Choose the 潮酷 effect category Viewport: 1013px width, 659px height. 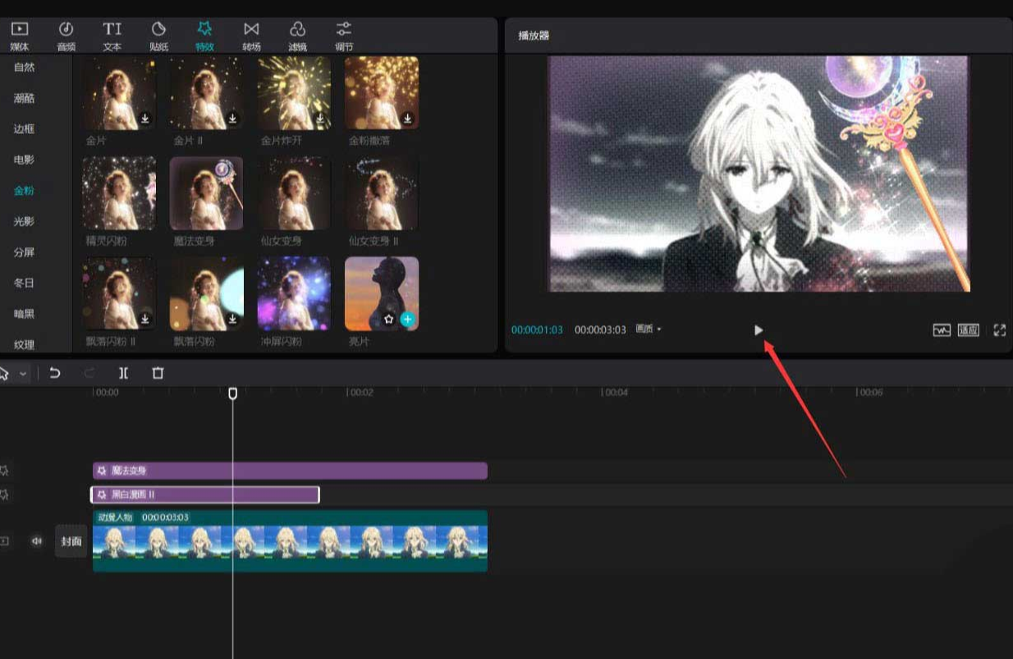[25, 98]
